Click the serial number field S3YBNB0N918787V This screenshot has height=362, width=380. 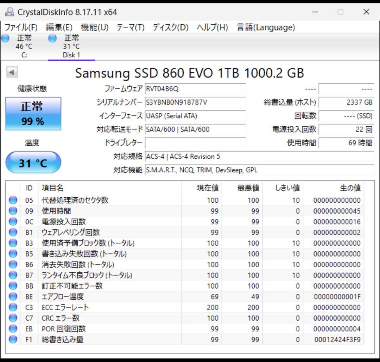point(195,102)
